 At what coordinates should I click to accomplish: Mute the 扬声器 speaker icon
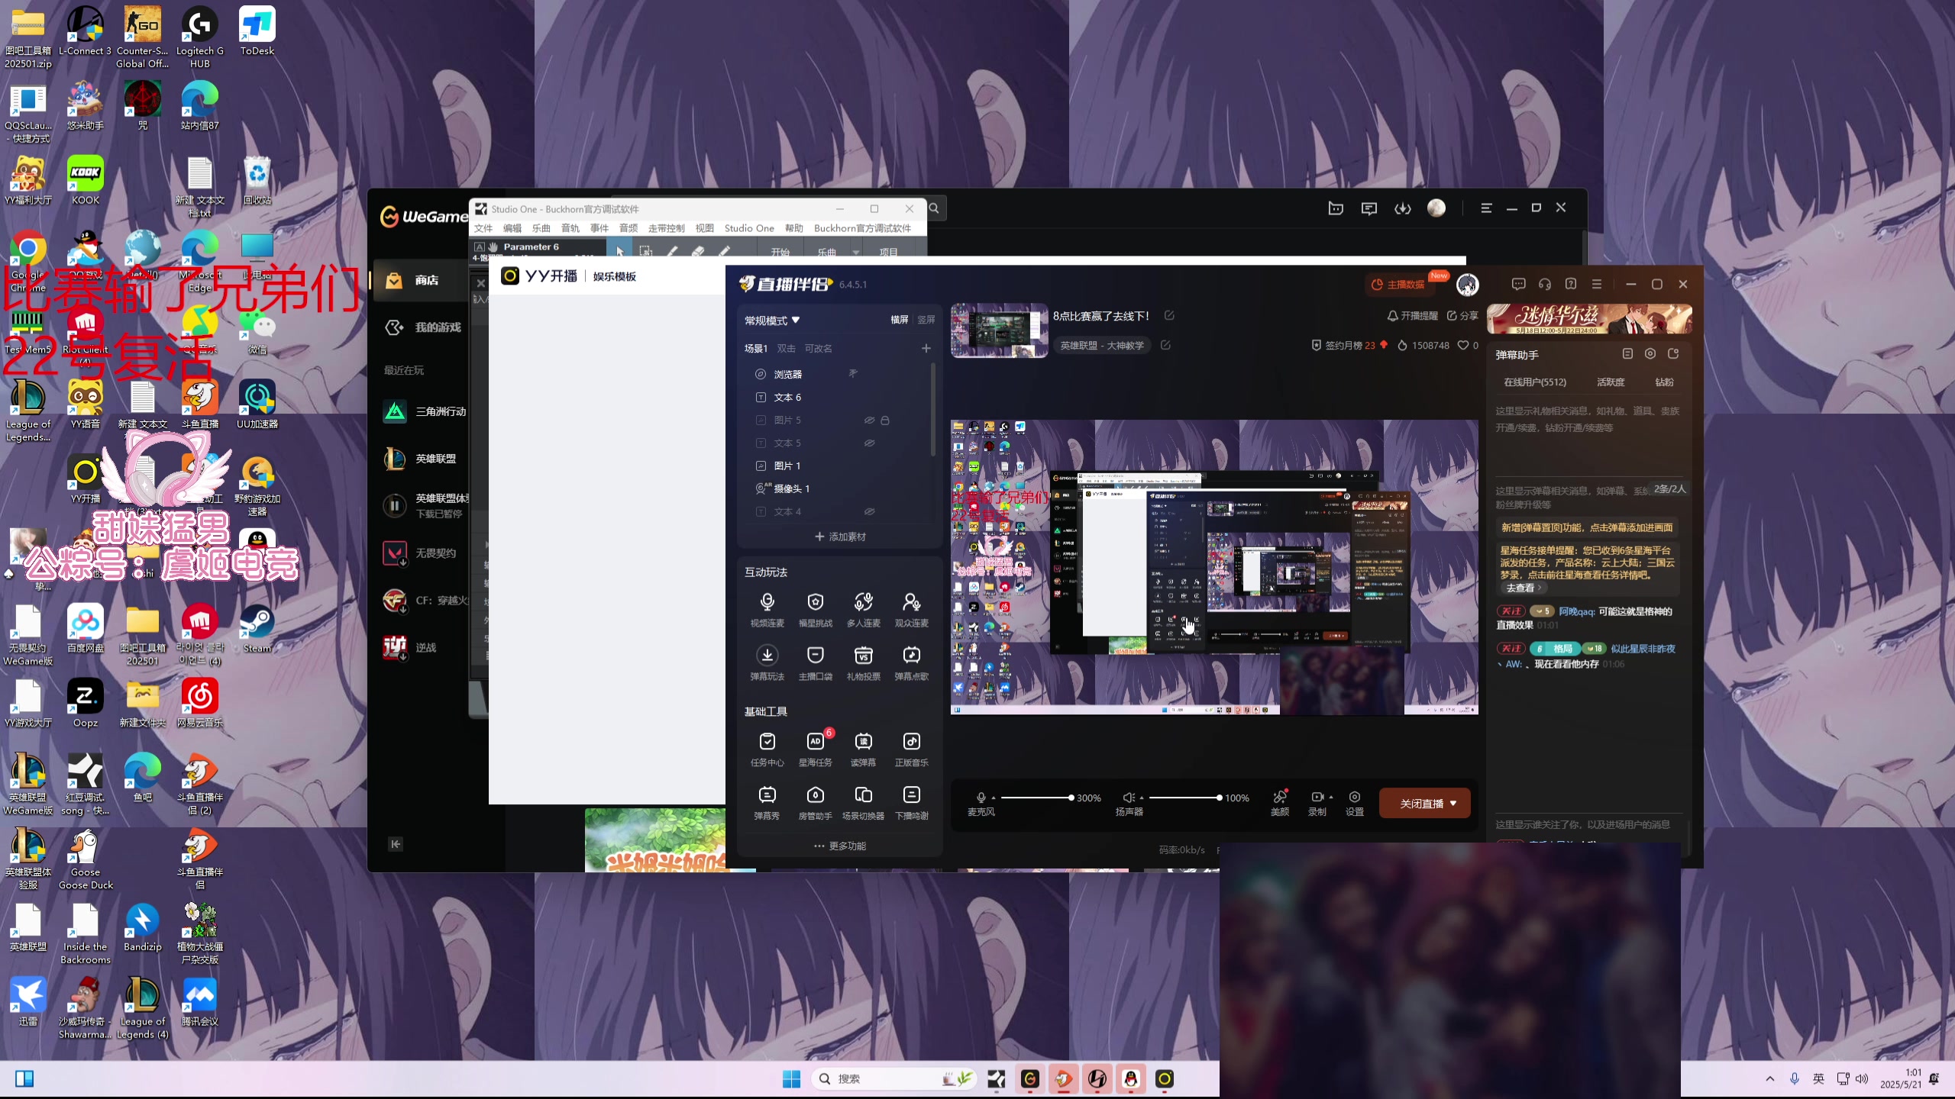[x=1128, y=798]
